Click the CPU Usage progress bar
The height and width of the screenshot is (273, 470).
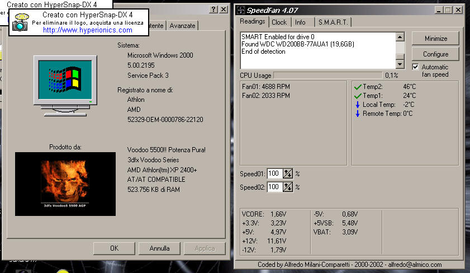[328, 76]
